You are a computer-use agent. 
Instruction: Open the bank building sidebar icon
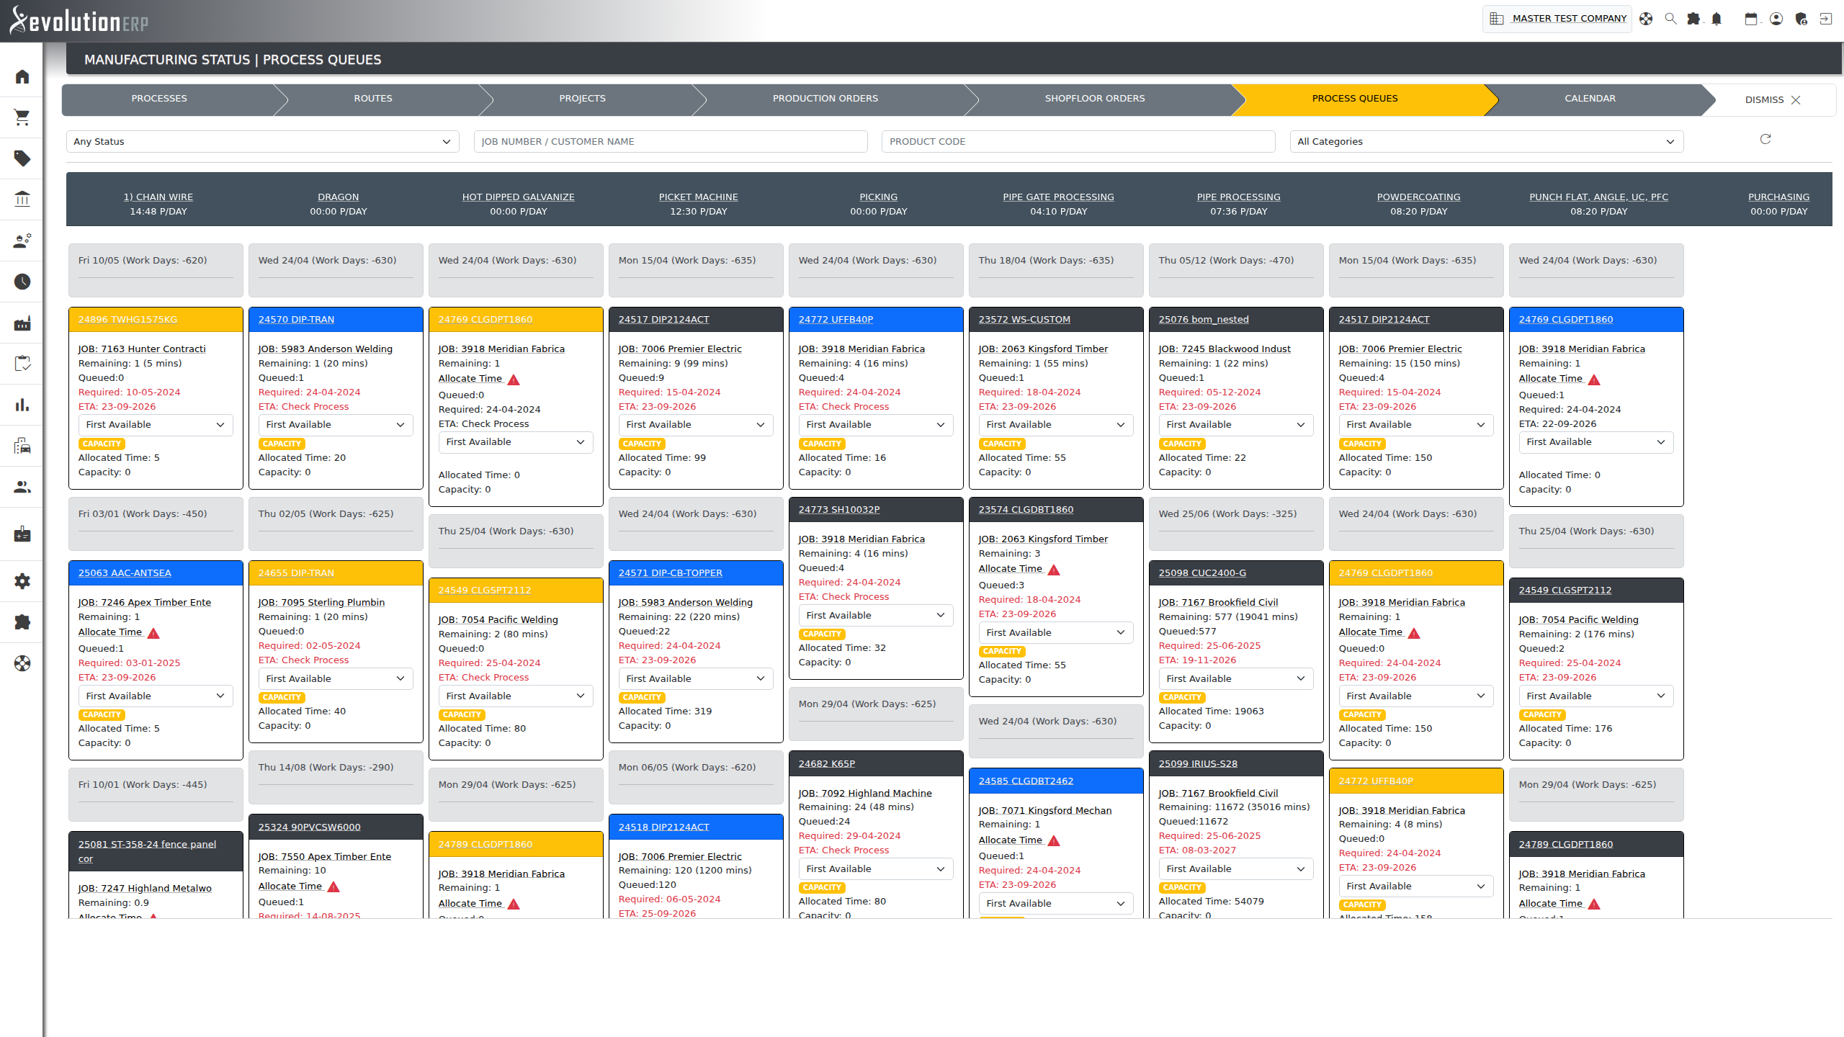pos(22,199)
